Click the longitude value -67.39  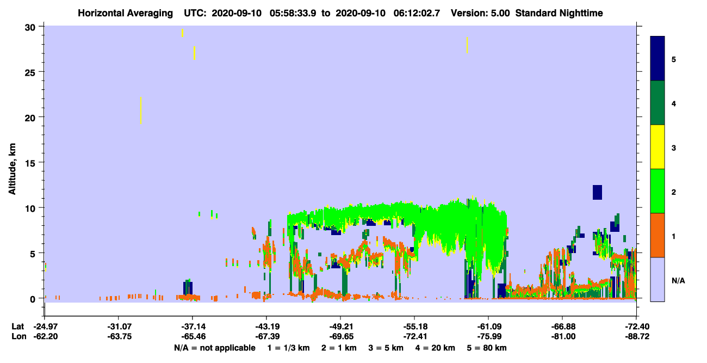266,336
